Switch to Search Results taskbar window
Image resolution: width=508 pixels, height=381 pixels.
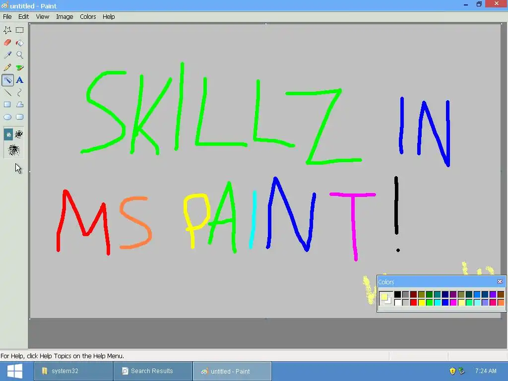[x=153, y=371]
